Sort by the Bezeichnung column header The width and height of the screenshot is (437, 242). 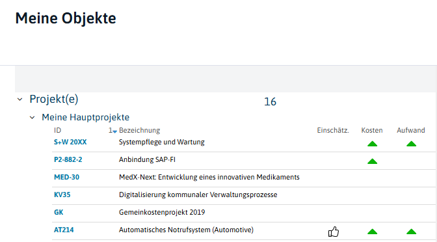coord(139,131)
